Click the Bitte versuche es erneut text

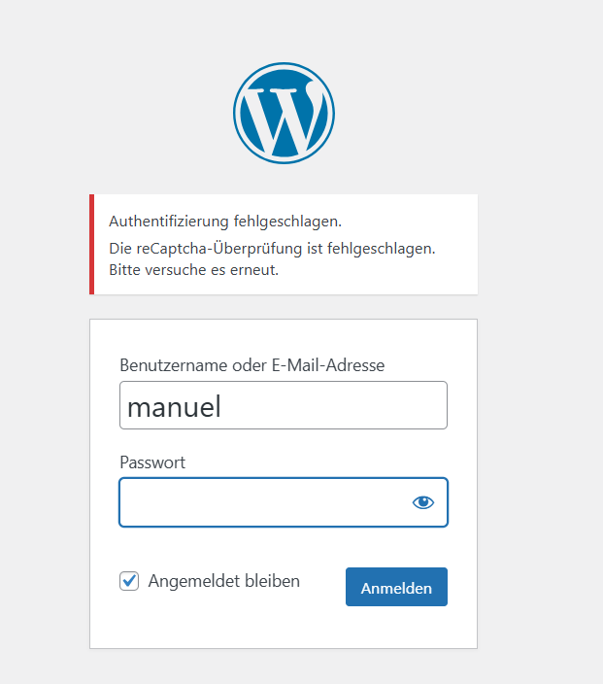tap(193, 270)
